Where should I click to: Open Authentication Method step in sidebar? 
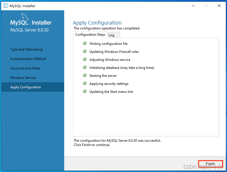28,59
